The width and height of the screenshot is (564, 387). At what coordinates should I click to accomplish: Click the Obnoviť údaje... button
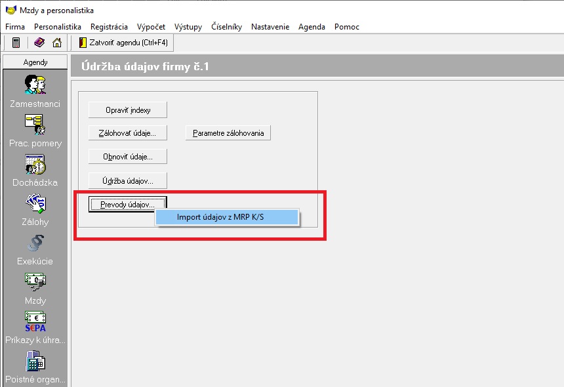(x=128, y=157)
